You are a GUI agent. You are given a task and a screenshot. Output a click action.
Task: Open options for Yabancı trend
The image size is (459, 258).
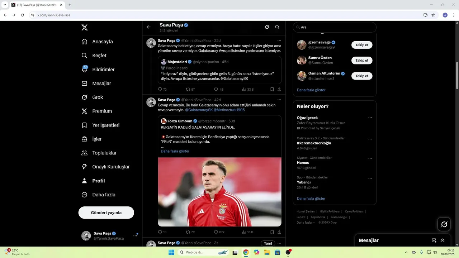[370, 178]
